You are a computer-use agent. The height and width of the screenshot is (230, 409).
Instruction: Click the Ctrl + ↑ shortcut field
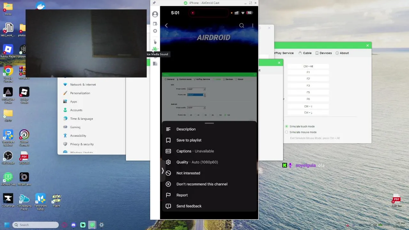(308, 106)
